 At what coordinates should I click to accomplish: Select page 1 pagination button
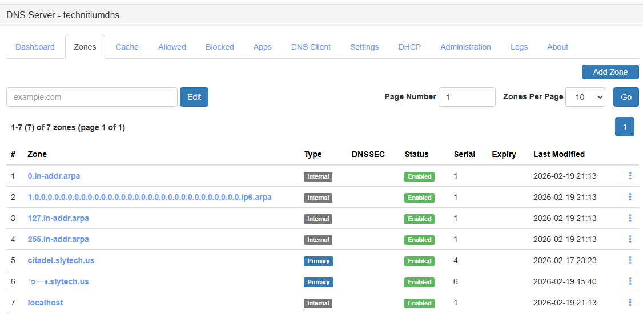coord(624,127)
